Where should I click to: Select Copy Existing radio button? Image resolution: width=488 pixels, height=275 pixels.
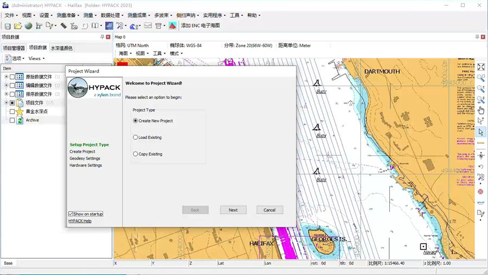(x=136, y=154)
